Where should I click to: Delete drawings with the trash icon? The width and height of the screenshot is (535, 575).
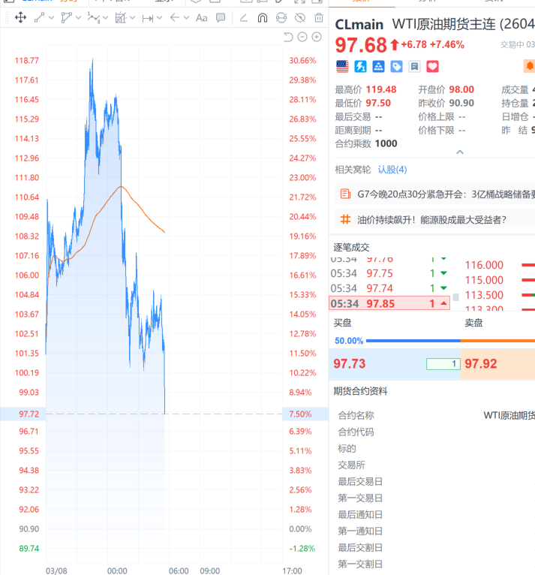click(319, 17)
